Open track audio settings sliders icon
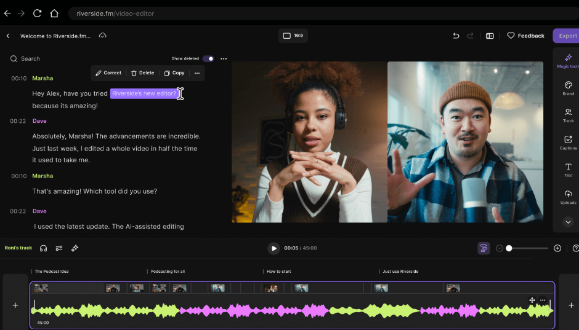 coord(59,248)
